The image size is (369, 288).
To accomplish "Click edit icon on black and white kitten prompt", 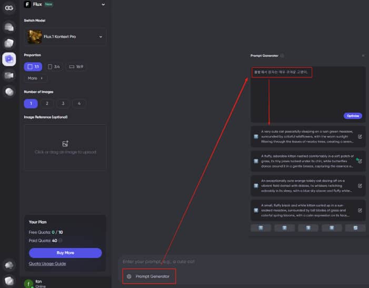I will point(360,211).
